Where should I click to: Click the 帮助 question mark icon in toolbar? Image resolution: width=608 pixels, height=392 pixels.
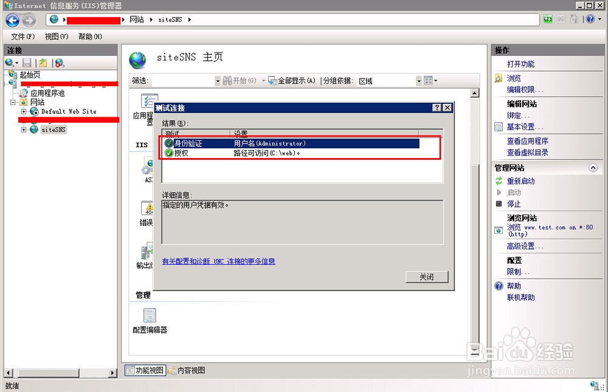click(x=590, y=19)
